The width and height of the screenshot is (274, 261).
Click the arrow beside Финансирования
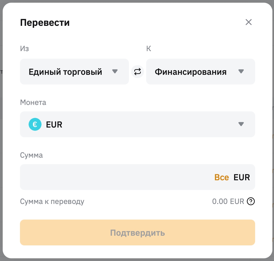(241, 72)
